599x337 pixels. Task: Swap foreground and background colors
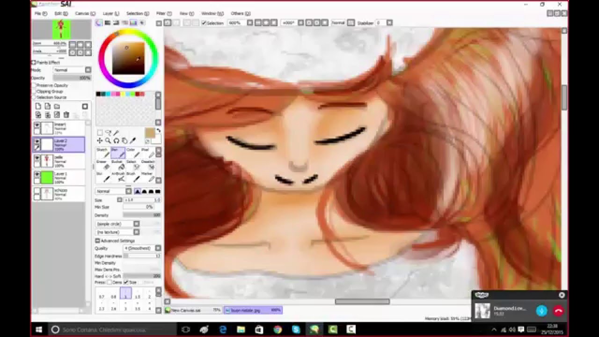tap(158, 131)
